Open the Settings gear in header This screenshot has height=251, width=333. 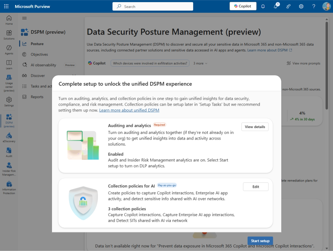[x=301, y=6]
